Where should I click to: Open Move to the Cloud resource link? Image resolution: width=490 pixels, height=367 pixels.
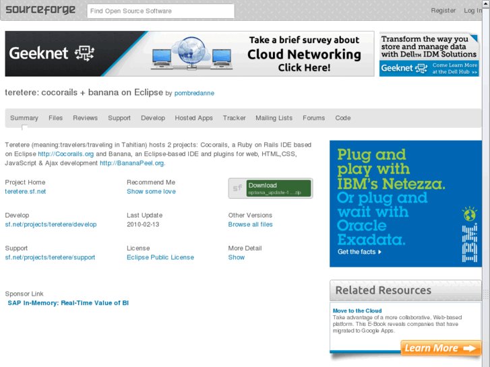pyautogui.click(x=357, y=311)
